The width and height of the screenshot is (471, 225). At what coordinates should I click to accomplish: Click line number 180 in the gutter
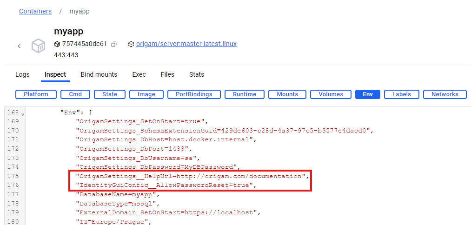pos(13,222)
